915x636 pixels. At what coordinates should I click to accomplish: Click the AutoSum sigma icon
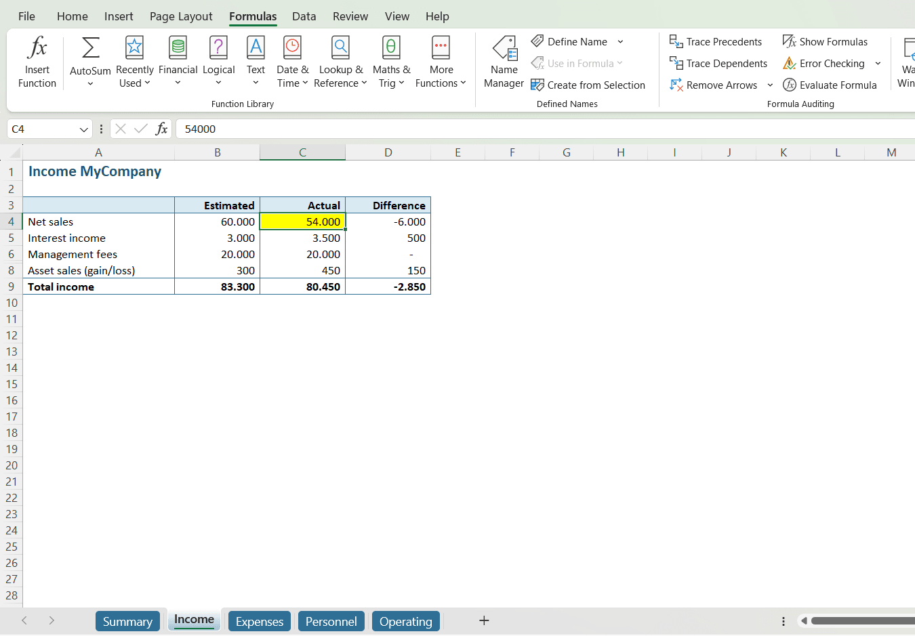point(90,49)
